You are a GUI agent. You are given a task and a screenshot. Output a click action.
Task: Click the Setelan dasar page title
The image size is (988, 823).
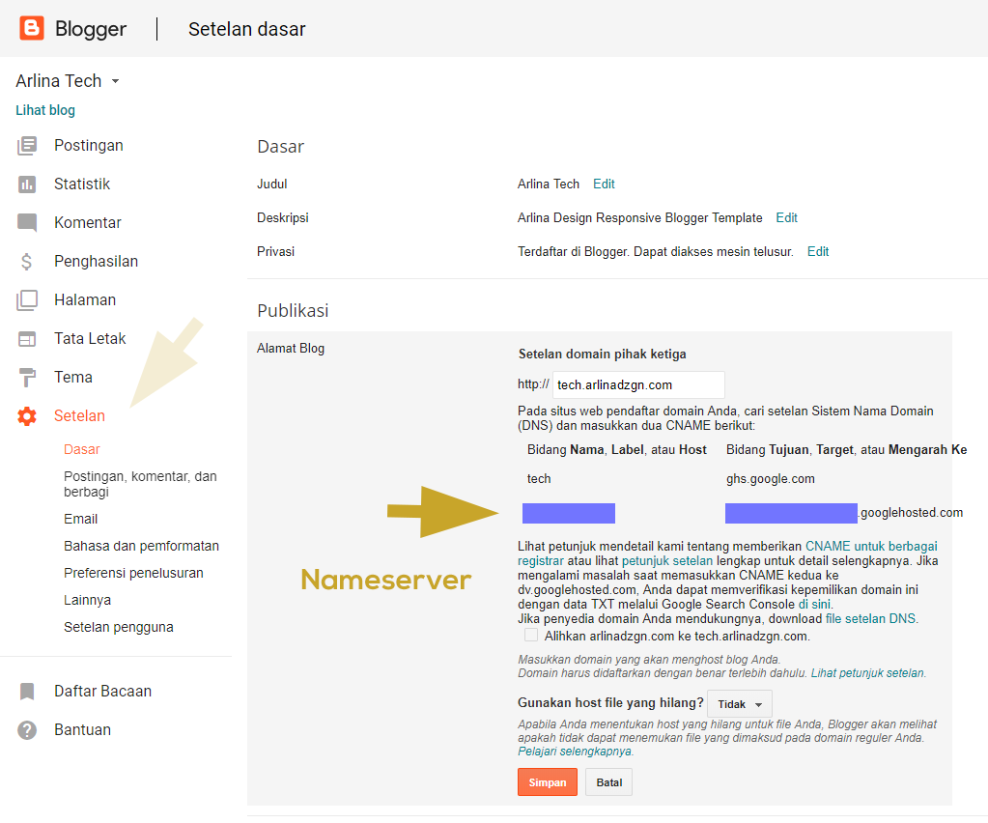coord(247,29)
